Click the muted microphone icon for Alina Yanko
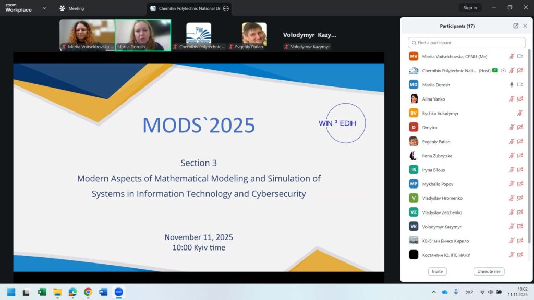 (512, 99)
